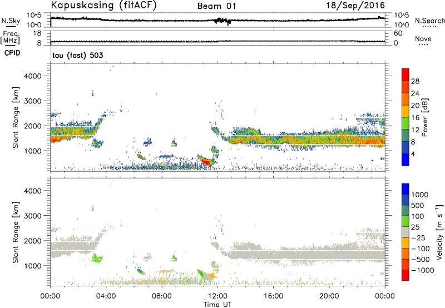Click the '1000' label on the Velocity color bar
Image resolution: width=445 pixels, height=308 pixels.
click(419, 195)
